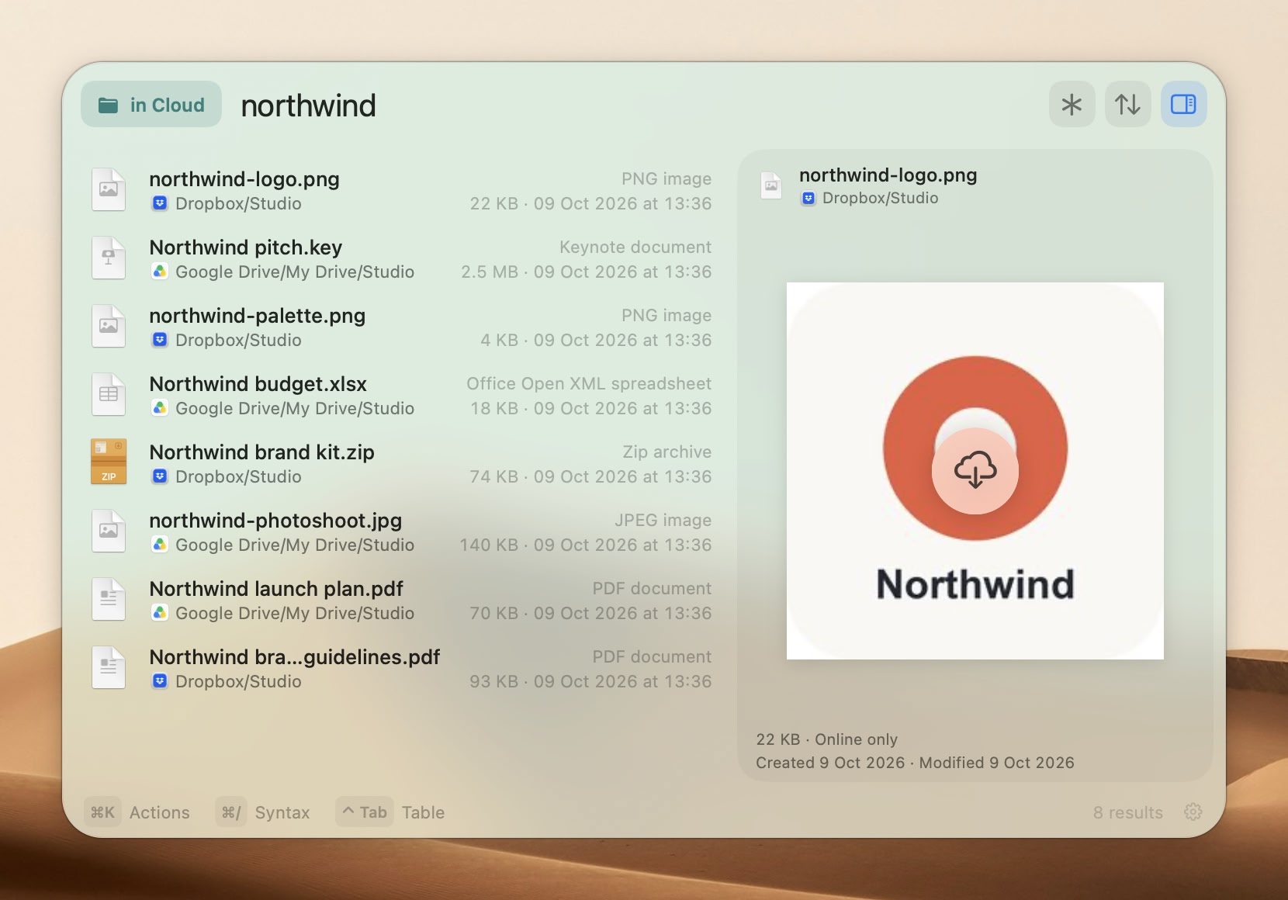Click the small file icon in preview header
The width and height of the screenshot is (1288, 900).
click(x=771, y=186)
